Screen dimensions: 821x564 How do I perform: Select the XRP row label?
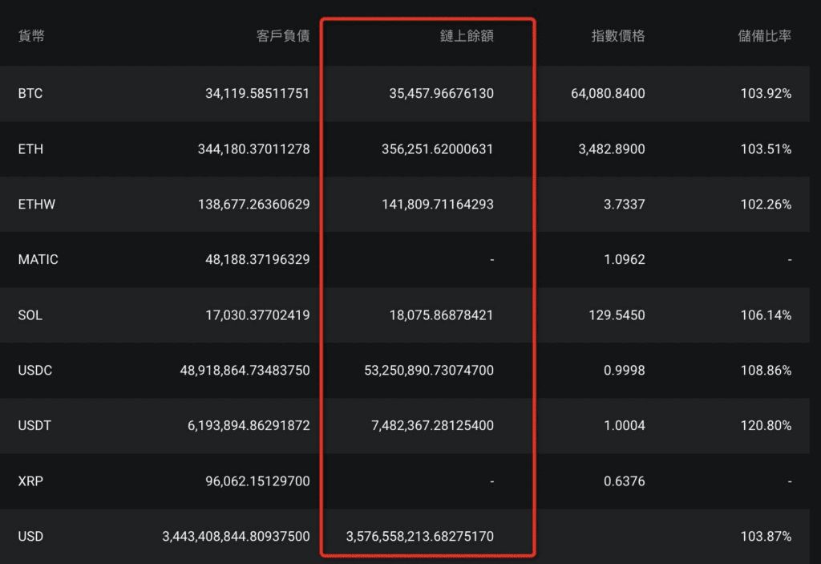[30, 481]
